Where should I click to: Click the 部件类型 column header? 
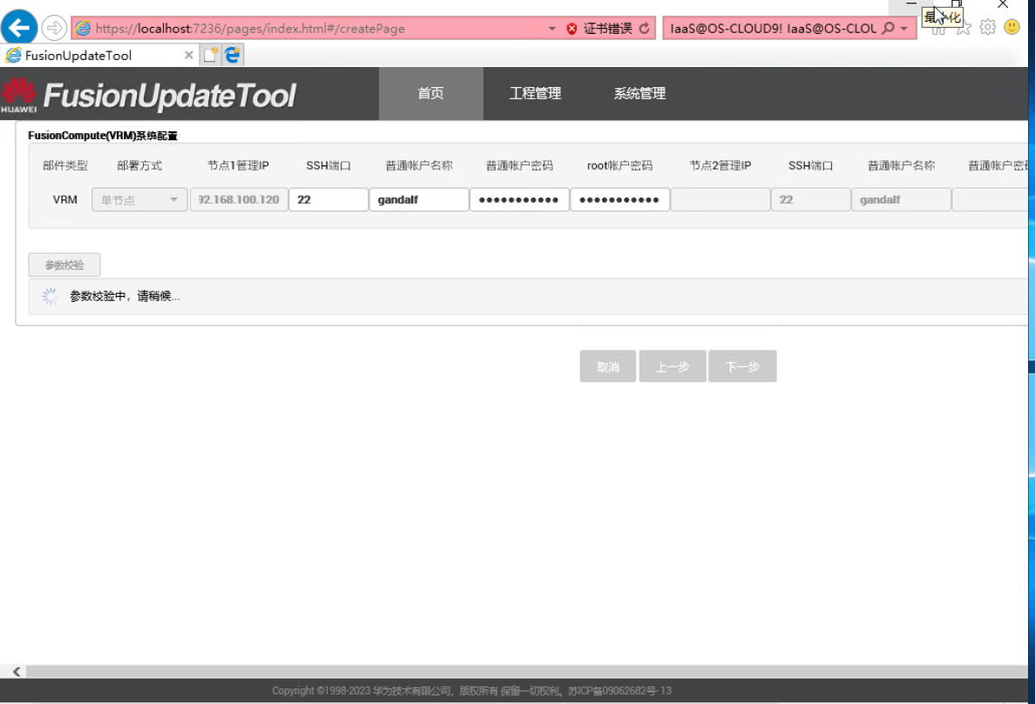(64, 165)
